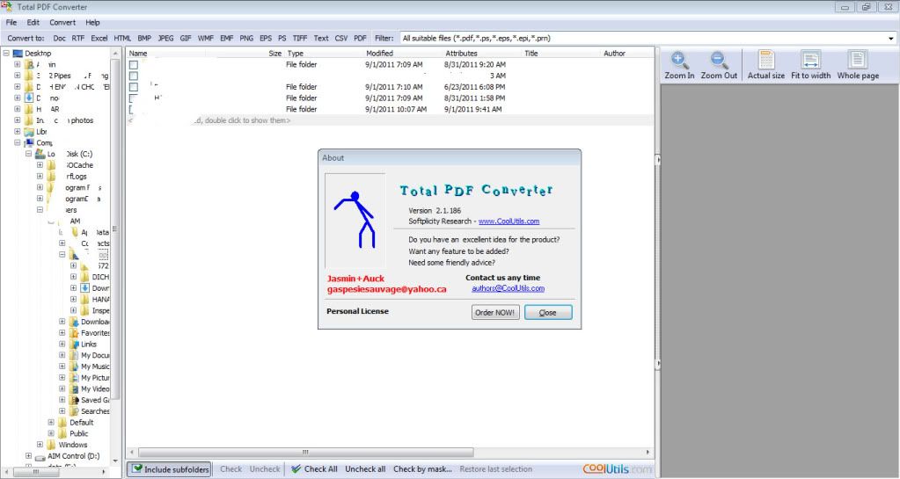
Task: Click the Desktop monitor icon in tree
Action: (x=18, y=54)
